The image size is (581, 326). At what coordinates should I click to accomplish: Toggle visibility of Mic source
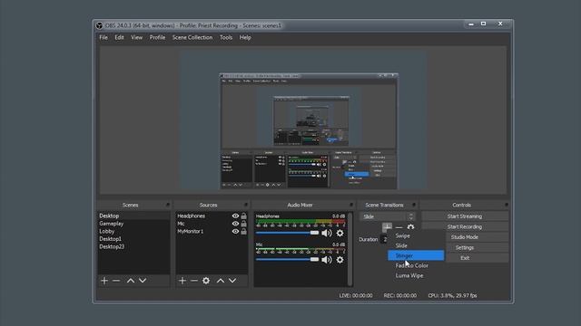(235, 224)
